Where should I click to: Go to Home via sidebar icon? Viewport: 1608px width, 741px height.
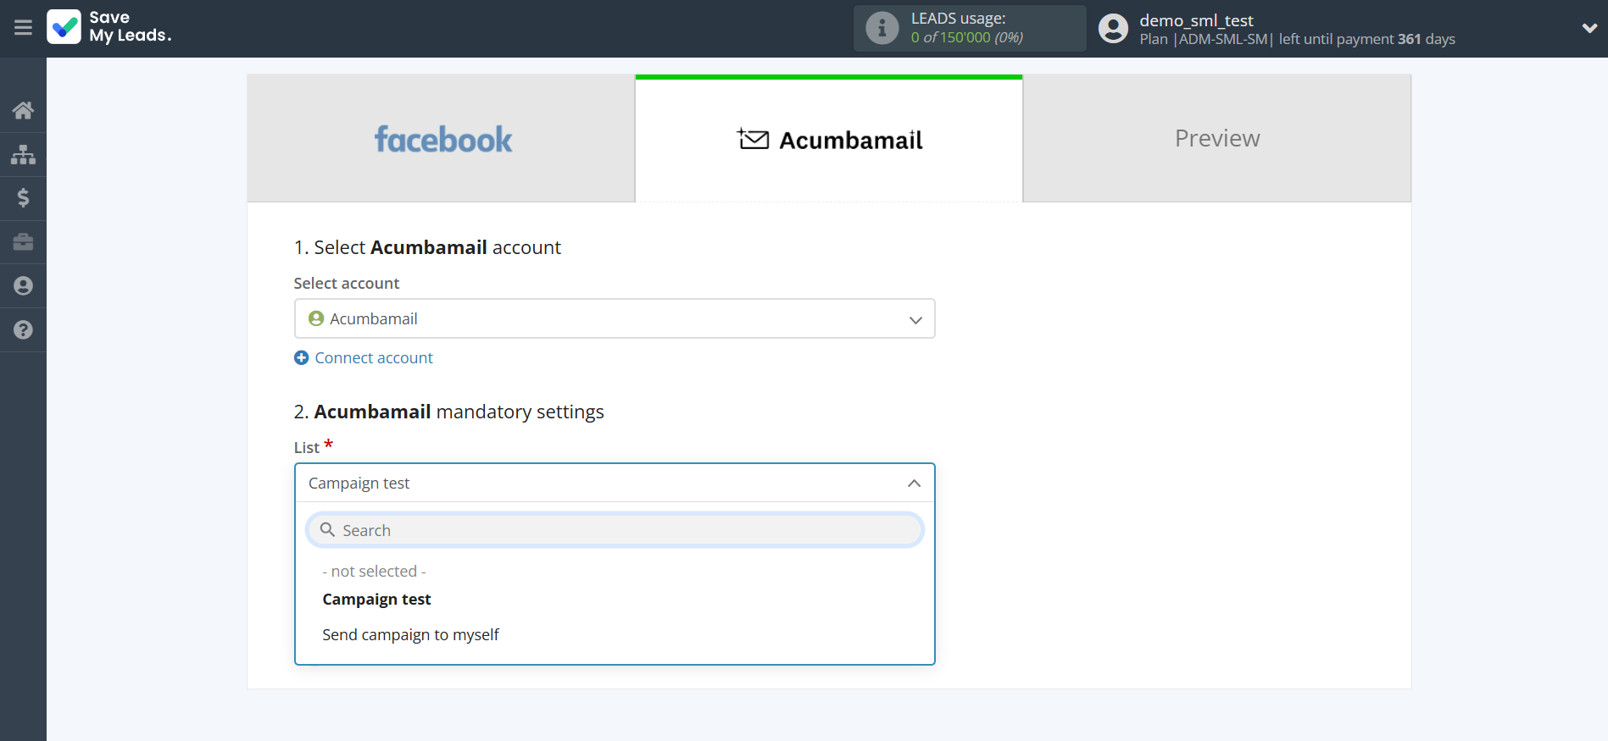[x=23, y=110]
